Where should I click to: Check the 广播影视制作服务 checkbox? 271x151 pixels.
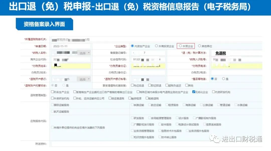pos(194,118)
